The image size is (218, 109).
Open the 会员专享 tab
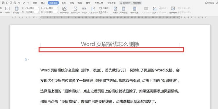(x=112, y=3)
